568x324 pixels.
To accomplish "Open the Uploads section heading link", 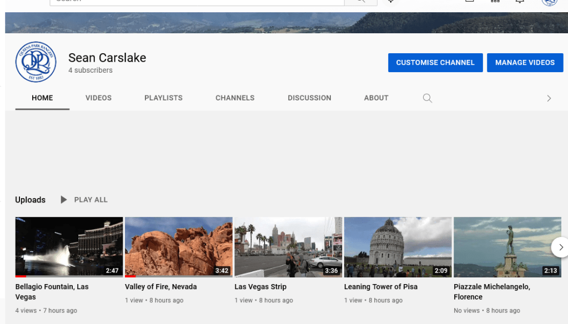I will point(31,200).
